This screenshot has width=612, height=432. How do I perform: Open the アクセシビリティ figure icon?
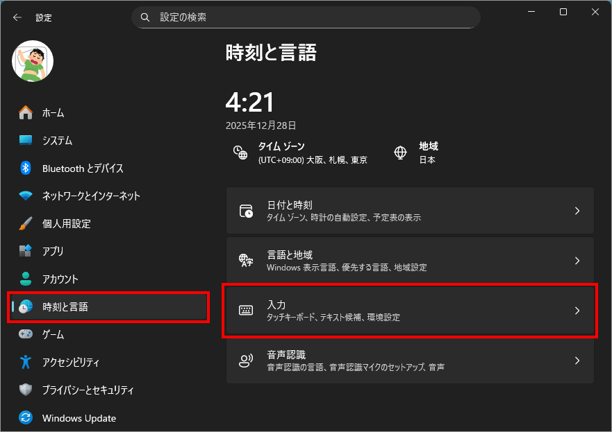tap(26, 362)
